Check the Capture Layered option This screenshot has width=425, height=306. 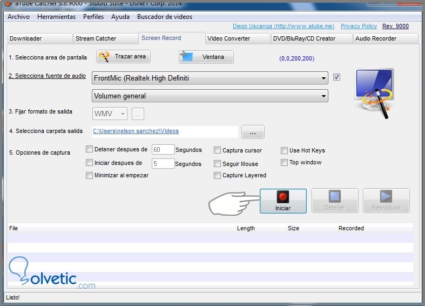tap(217, 175)
